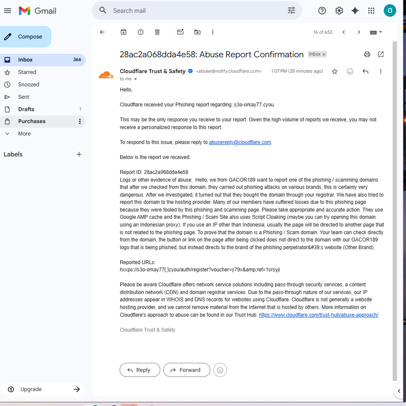Open the Snoozed folder

pos(43,85)
